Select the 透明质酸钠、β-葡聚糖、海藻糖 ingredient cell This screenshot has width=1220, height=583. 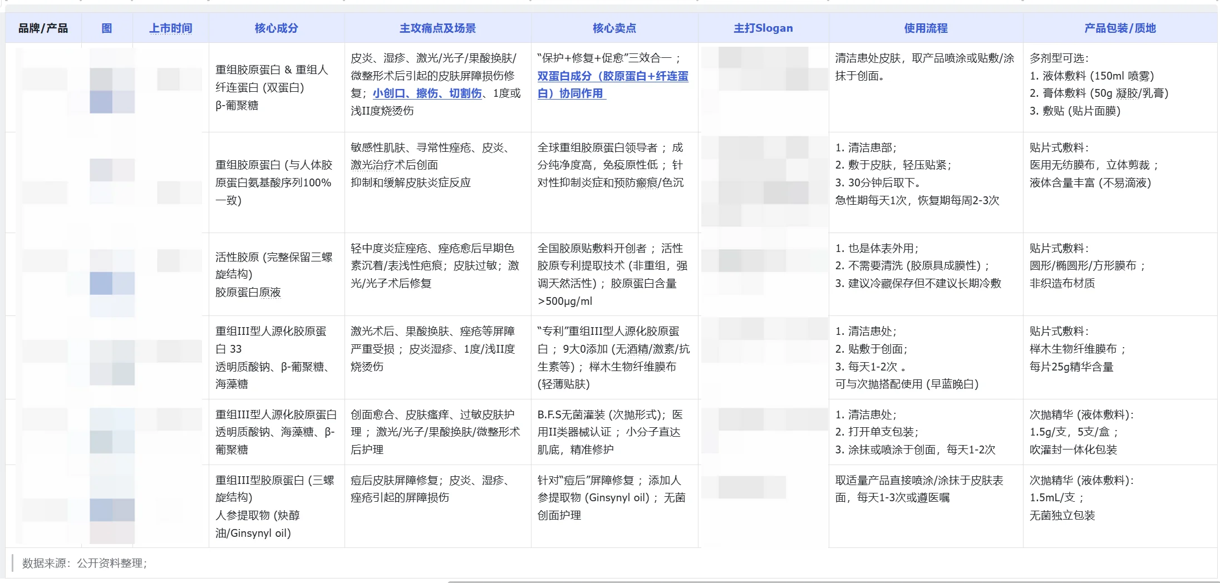(x=277, y=357)
